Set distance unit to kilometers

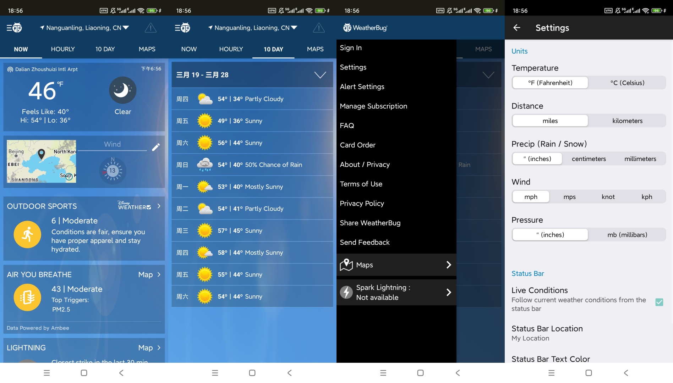pyautogui.click(x=627, y=121)
